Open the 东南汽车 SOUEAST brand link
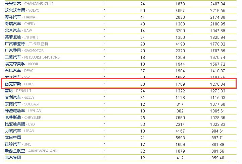 (22, 104)
